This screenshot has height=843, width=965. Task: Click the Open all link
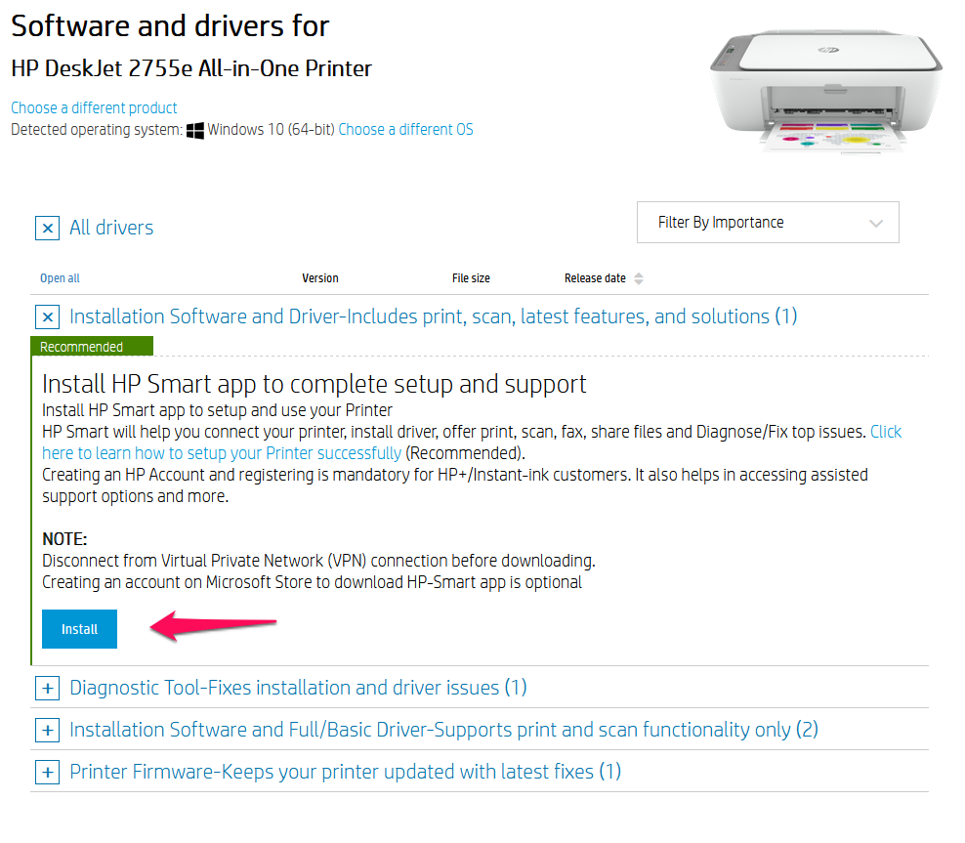click(60, 278)
